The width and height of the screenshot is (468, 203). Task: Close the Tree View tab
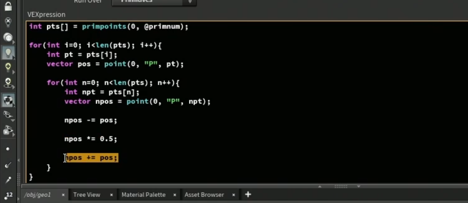(111, 195)
